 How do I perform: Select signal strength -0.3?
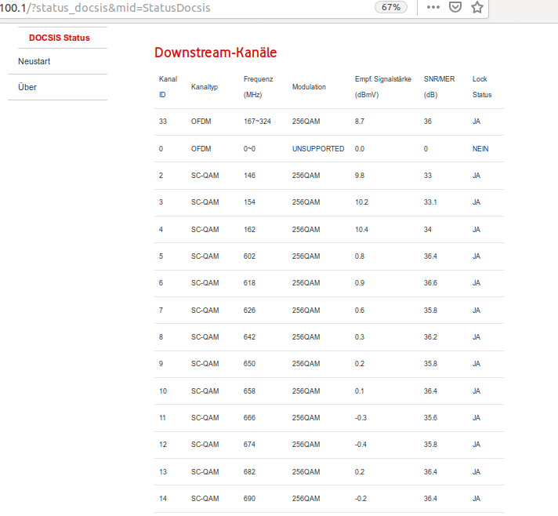point(361,418)
